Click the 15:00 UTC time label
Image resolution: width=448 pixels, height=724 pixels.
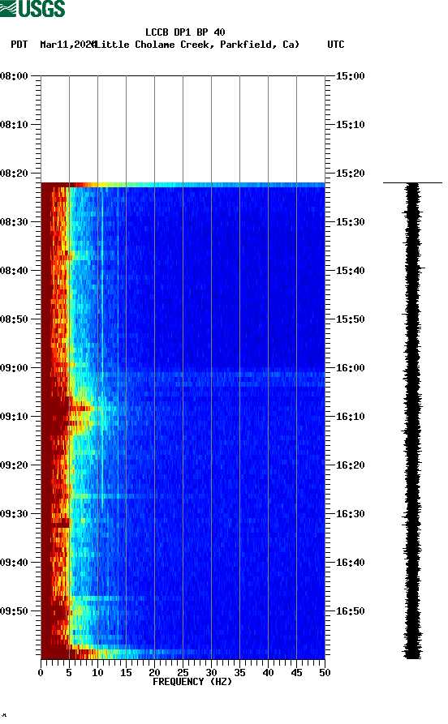tap(350, 75)
